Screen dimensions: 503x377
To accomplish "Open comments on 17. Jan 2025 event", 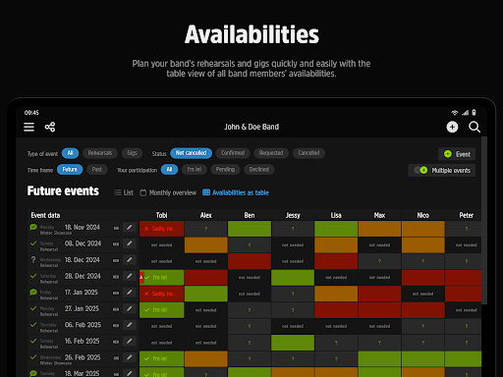I will (33, 292).
